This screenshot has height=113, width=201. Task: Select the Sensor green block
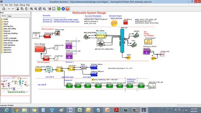[69, 86]
